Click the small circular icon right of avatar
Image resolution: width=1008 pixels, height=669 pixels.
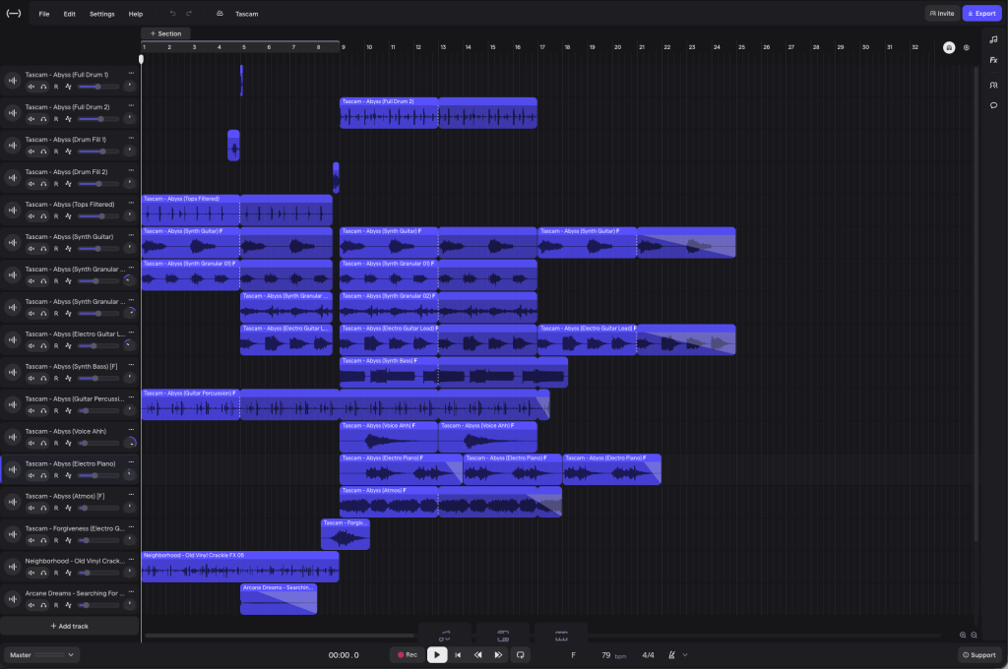coord(966,47)
